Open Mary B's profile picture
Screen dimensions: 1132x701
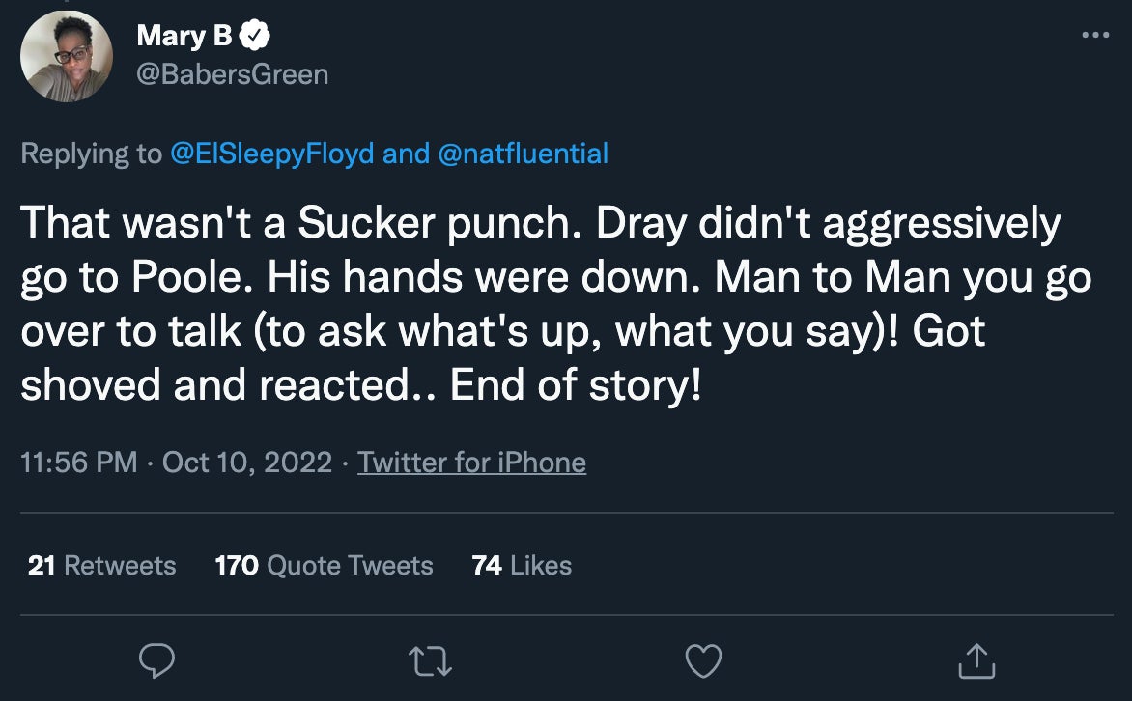pyautogui.click(x=67, y=55)
